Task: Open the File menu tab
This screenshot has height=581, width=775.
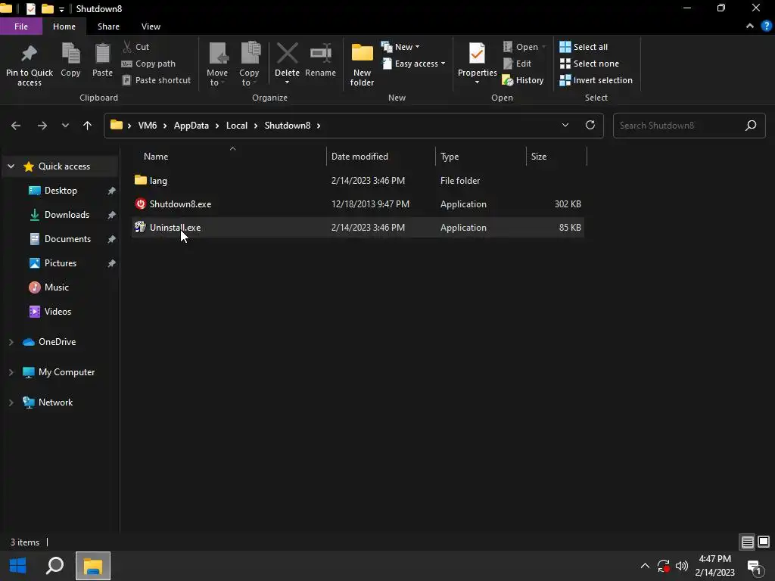Action: tap(21, 26)
